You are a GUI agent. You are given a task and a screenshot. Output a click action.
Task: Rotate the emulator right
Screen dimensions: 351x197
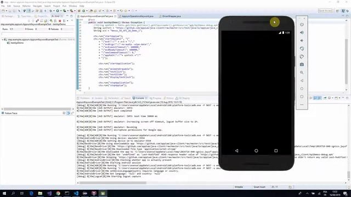(x=302, y=56)
